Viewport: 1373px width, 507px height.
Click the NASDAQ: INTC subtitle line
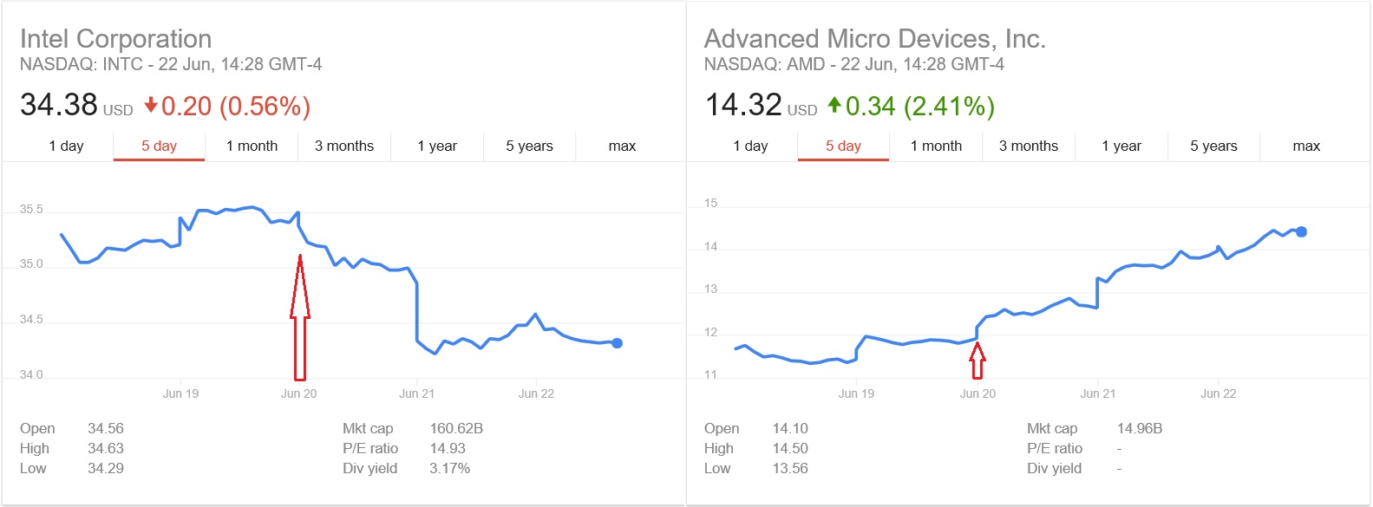click(x=171, y=64)
